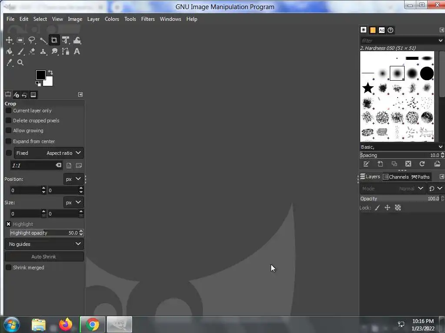Open the brushes dock configure menu
Screen dimensions: 445x333
pyautogui.click(x=442, y=30)
